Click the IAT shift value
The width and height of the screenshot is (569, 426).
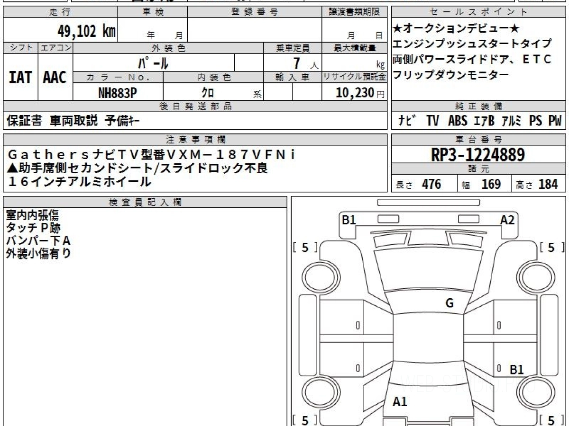point(20,77)
